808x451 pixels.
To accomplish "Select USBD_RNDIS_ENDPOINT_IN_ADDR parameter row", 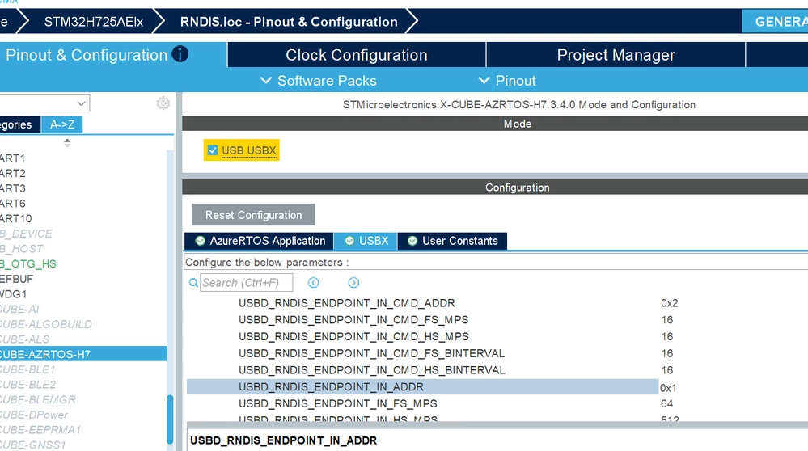I will [x=422, y=386].
